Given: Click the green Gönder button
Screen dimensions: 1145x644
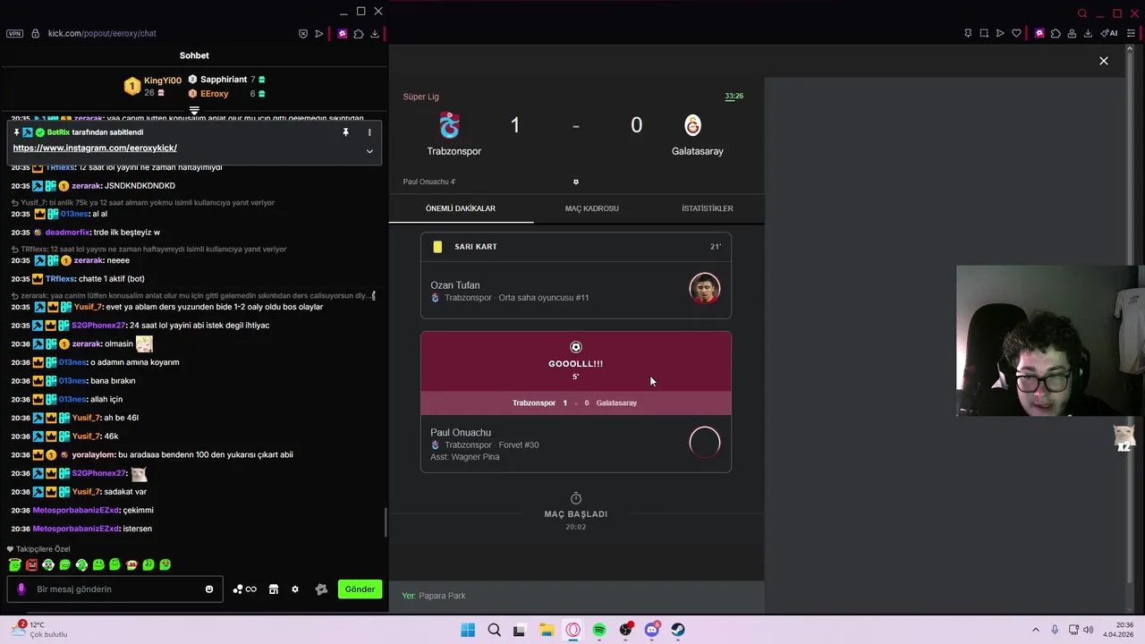Looking at the screenshot, I should pos(360,589).
